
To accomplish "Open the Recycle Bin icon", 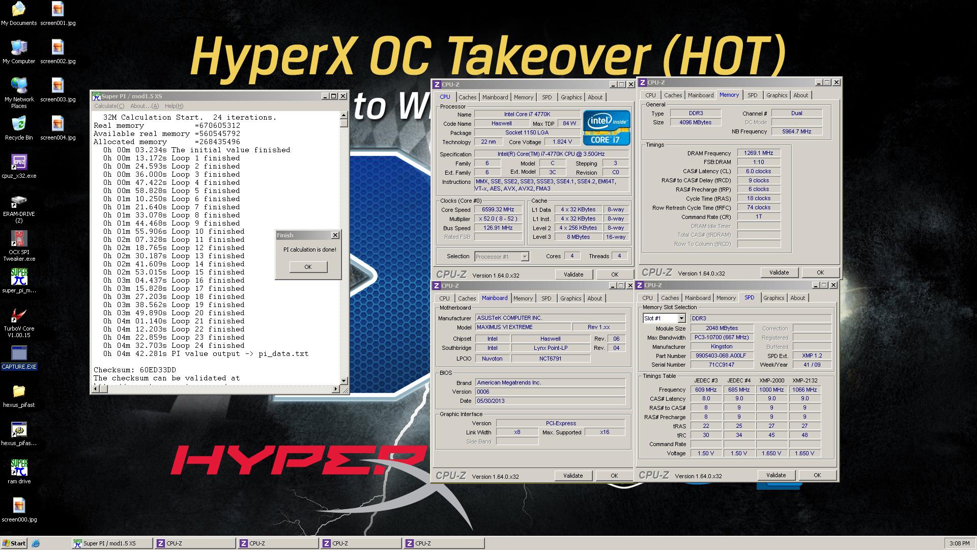I will tap(19, 128).
